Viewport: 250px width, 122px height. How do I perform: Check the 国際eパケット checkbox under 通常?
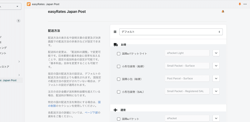[x=119, y=119]
